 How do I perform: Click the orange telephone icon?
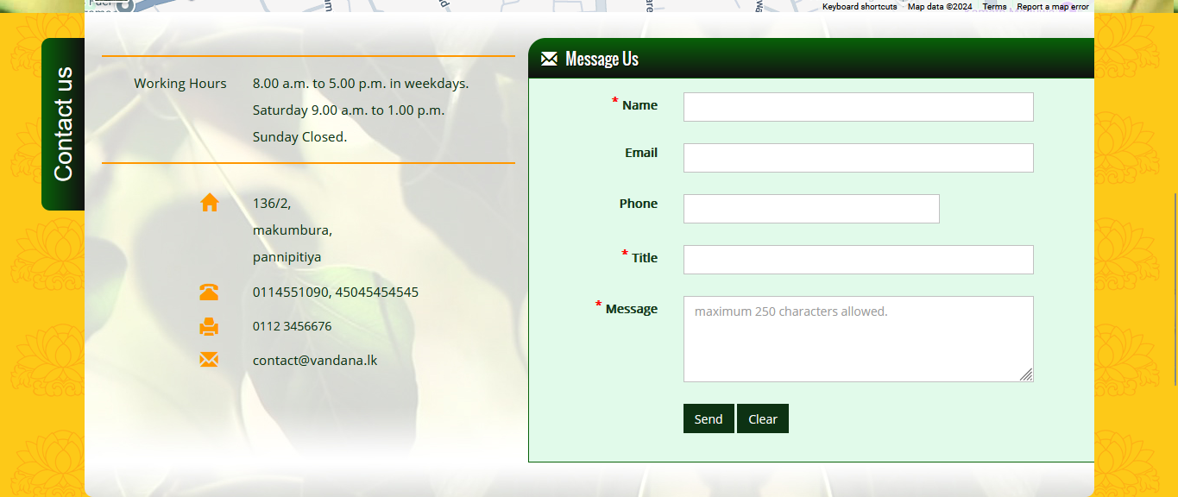[209, 293]
